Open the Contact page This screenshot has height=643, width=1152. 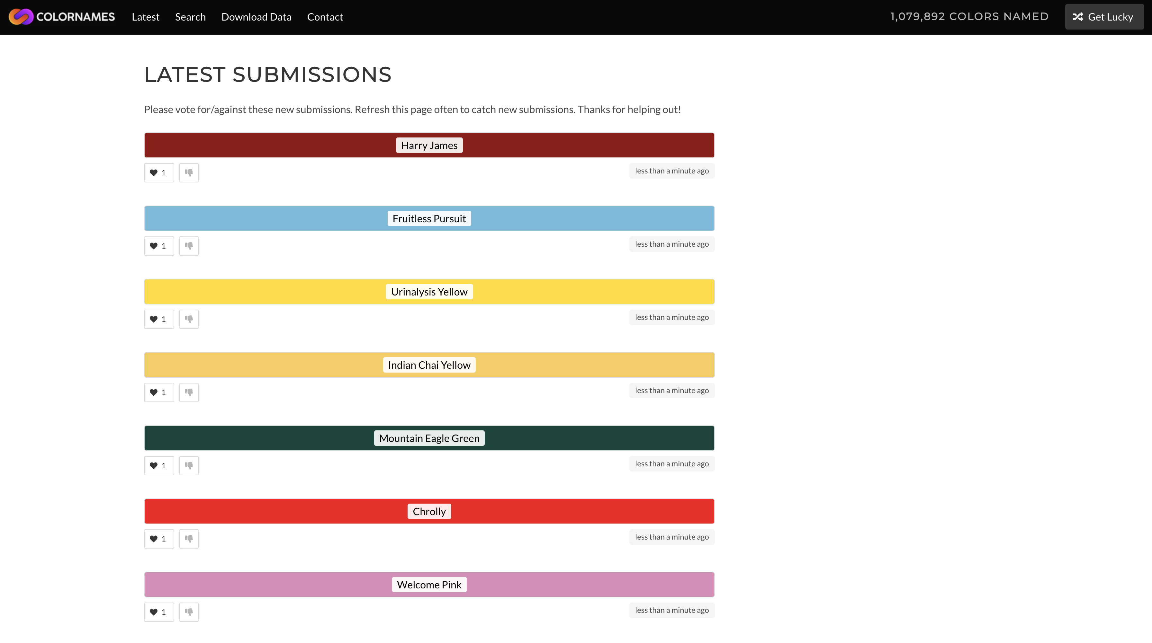[x=325, y=16]
